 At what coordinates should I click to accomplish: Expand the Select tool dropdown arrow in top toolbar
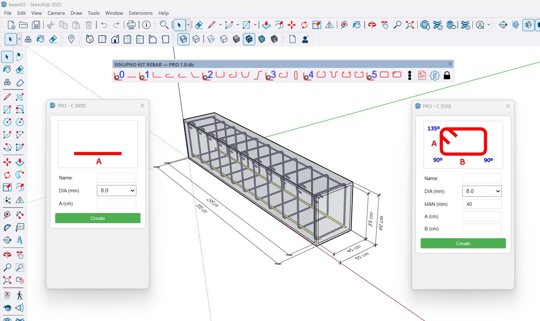pyautogui.click(x=188, y=25)
